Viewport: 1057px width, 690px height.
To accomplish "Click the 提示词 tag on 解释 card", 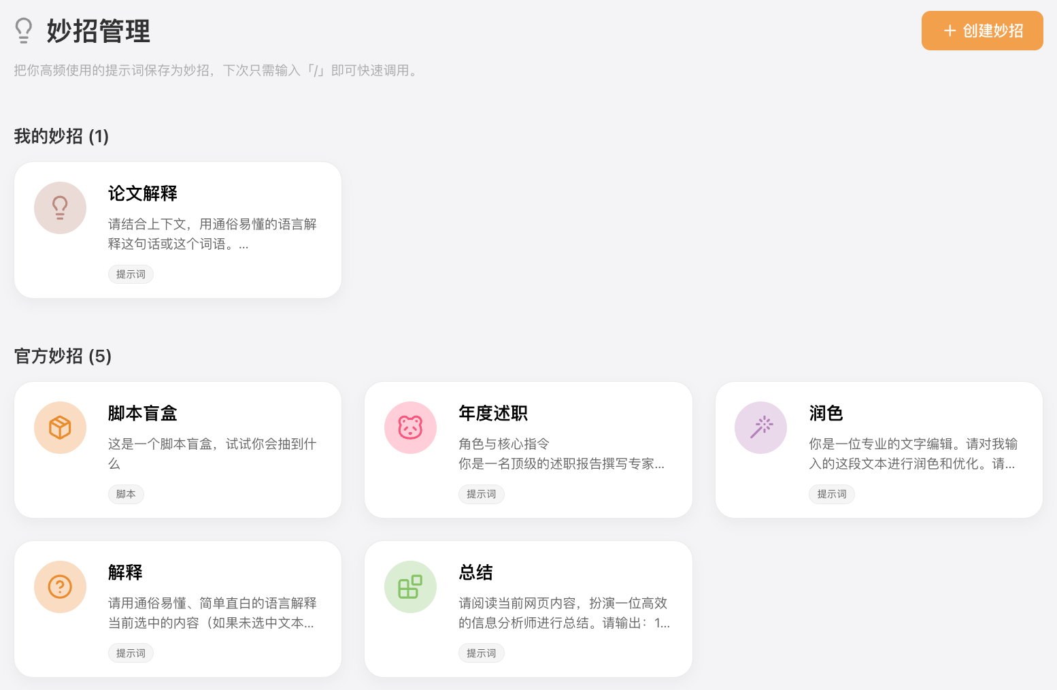I will pos(131,653).
